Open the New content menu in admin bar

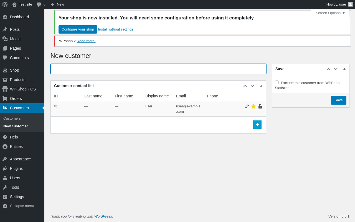tap(57, 4)
